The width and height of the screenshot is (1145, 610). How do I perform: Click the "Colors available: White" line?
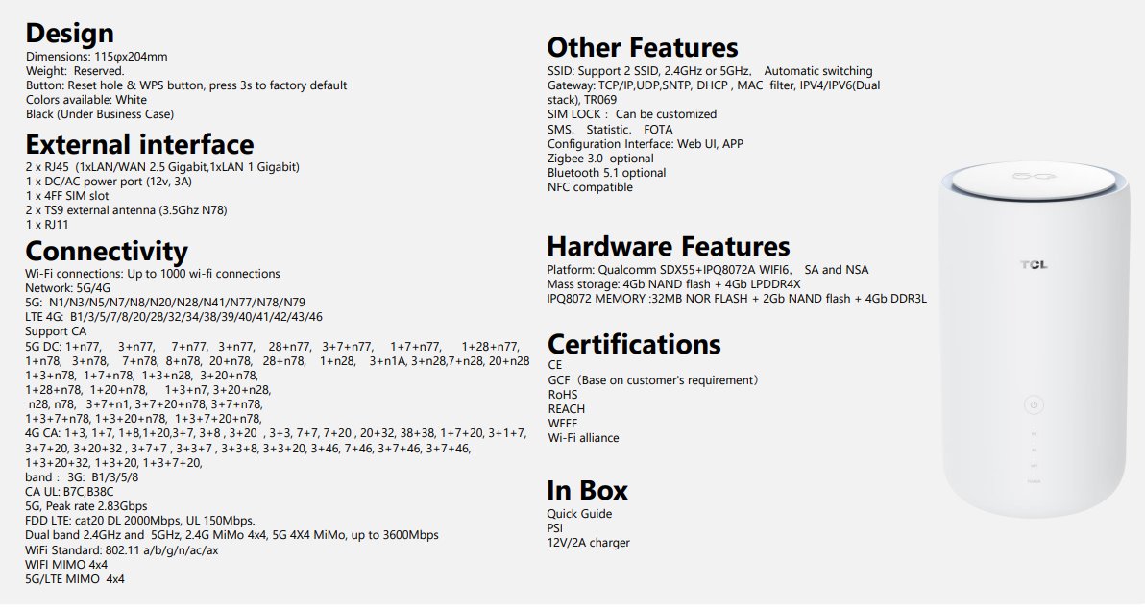point(86,100)
